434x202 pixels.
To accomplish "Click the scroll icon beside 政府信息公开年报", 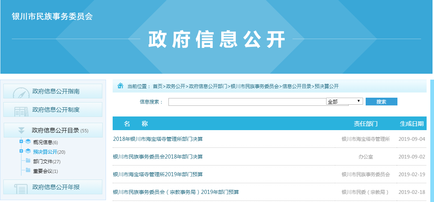I will point(21,188).
